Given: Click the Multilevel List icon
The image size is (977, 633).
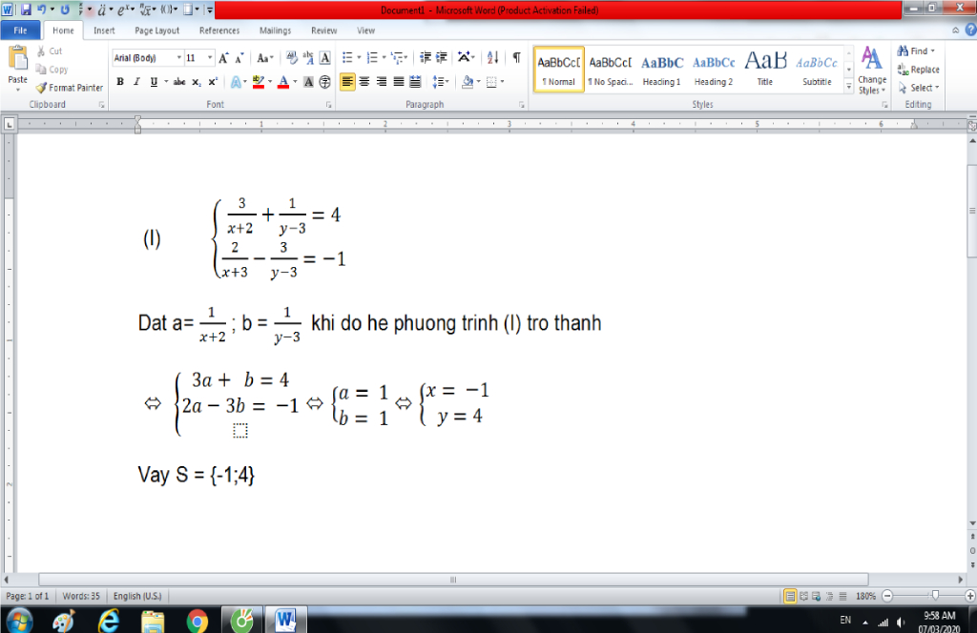Looking at the screenshot, I should tap(397, 58).
